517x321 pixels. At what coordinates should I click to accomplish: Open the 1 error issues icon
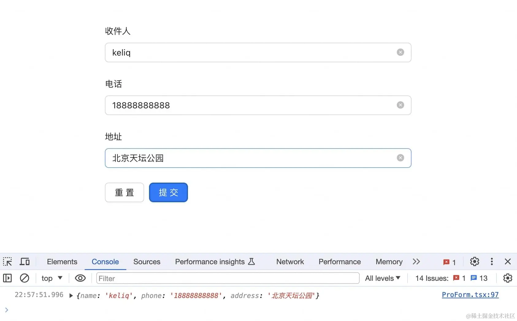pyautogui.click(x=459, y=278)
